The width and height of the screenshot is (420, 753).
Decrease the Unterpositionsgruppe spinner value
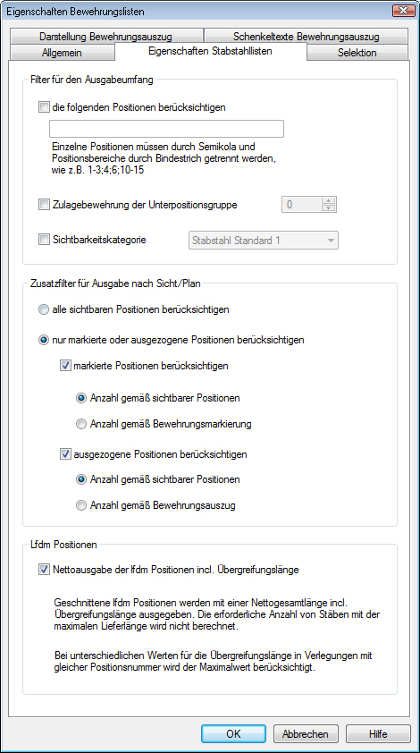328,208
